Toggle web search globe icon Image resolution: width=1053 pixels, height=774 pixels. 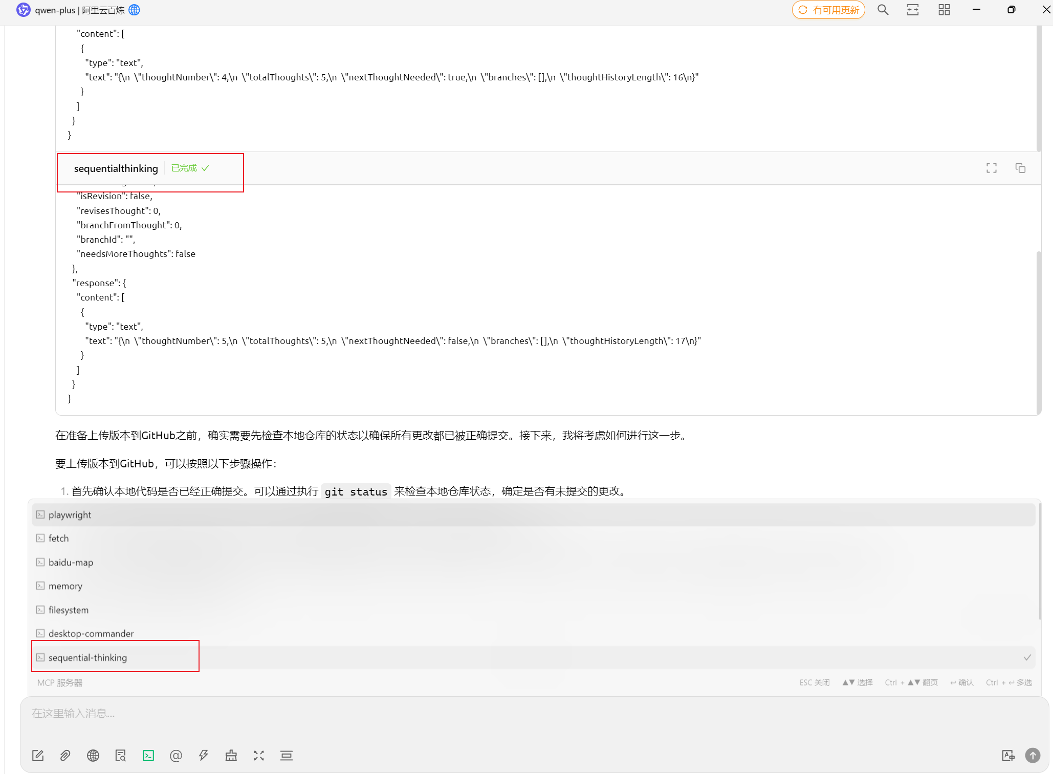93,756
